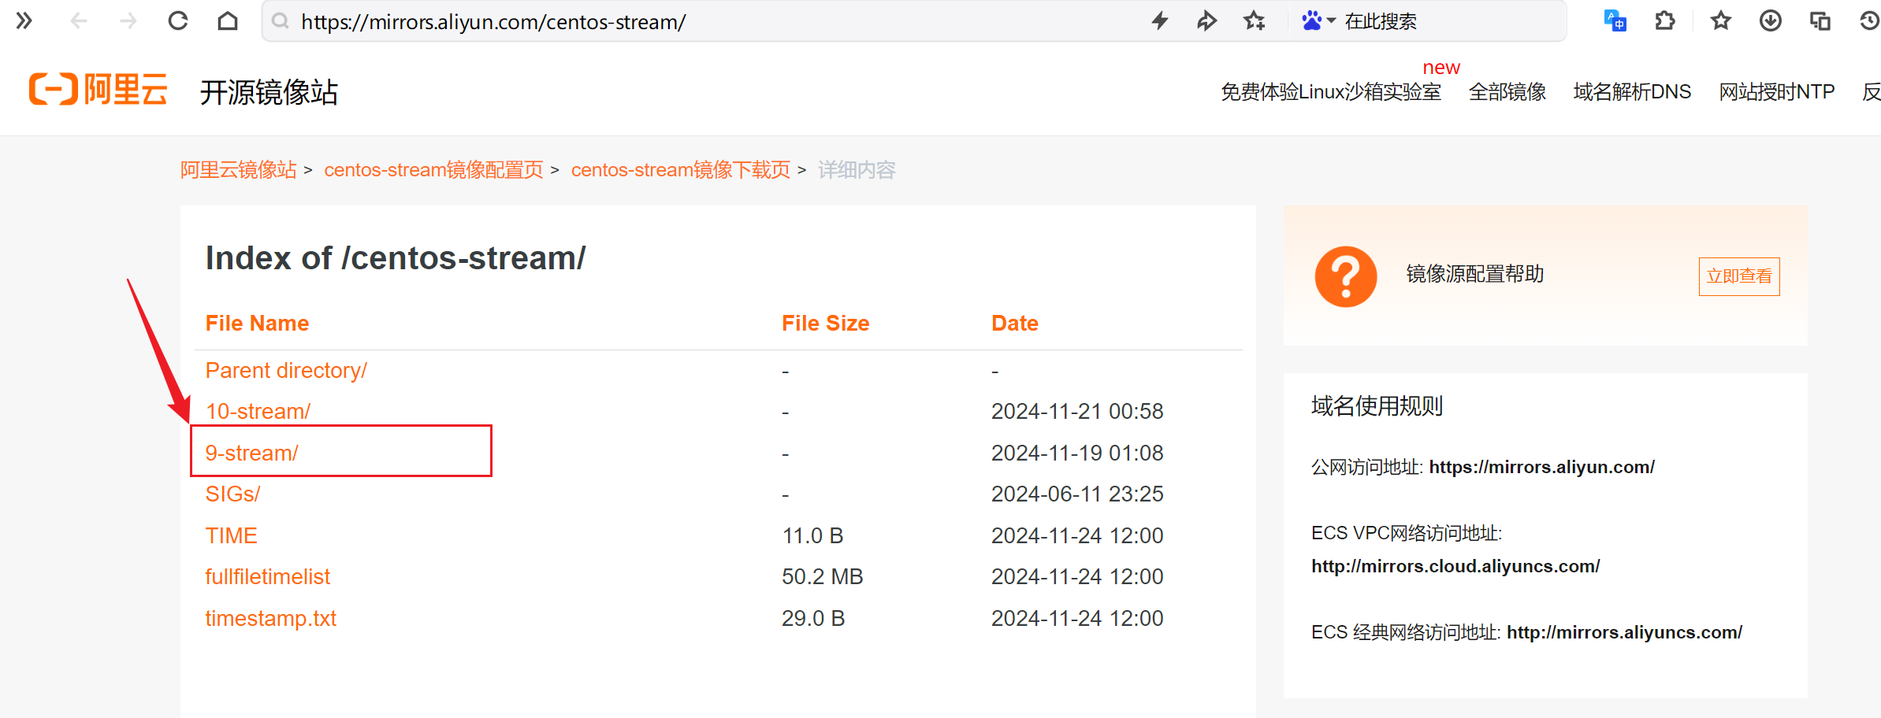
Task: Go back with the back arrow
Action: click(78, 21)
